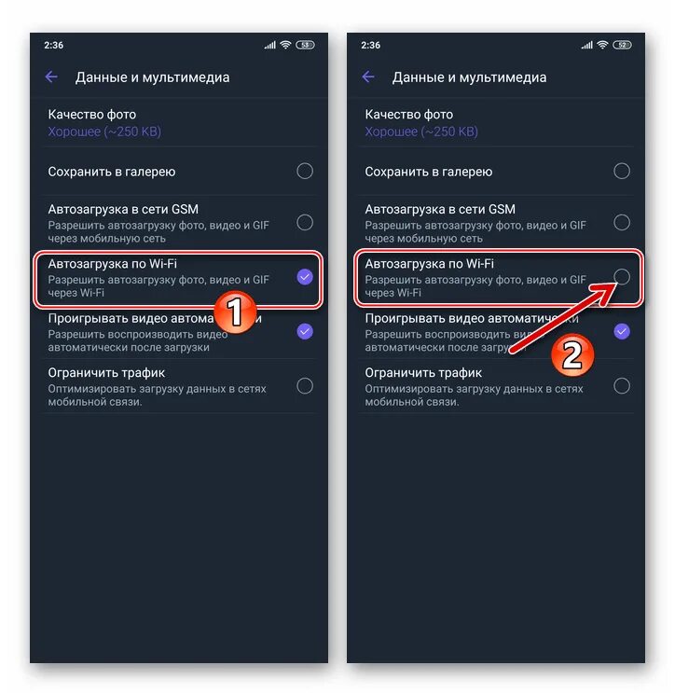Tap signal strength icon on right screen

[x=586, y=45]
